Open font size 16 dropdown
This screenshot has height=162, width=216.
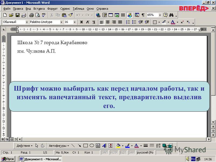click(75, 22)
